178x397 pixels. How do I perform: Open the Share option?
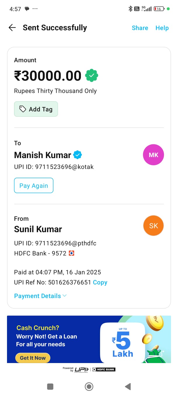point(140,28)
